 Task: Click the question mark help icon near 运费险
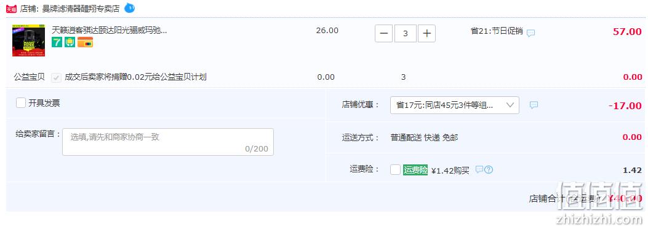(x=489, y=169)
